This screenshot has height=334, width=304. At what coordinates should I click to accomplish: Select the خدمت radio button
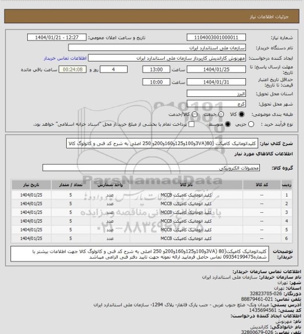click(221, 114)
